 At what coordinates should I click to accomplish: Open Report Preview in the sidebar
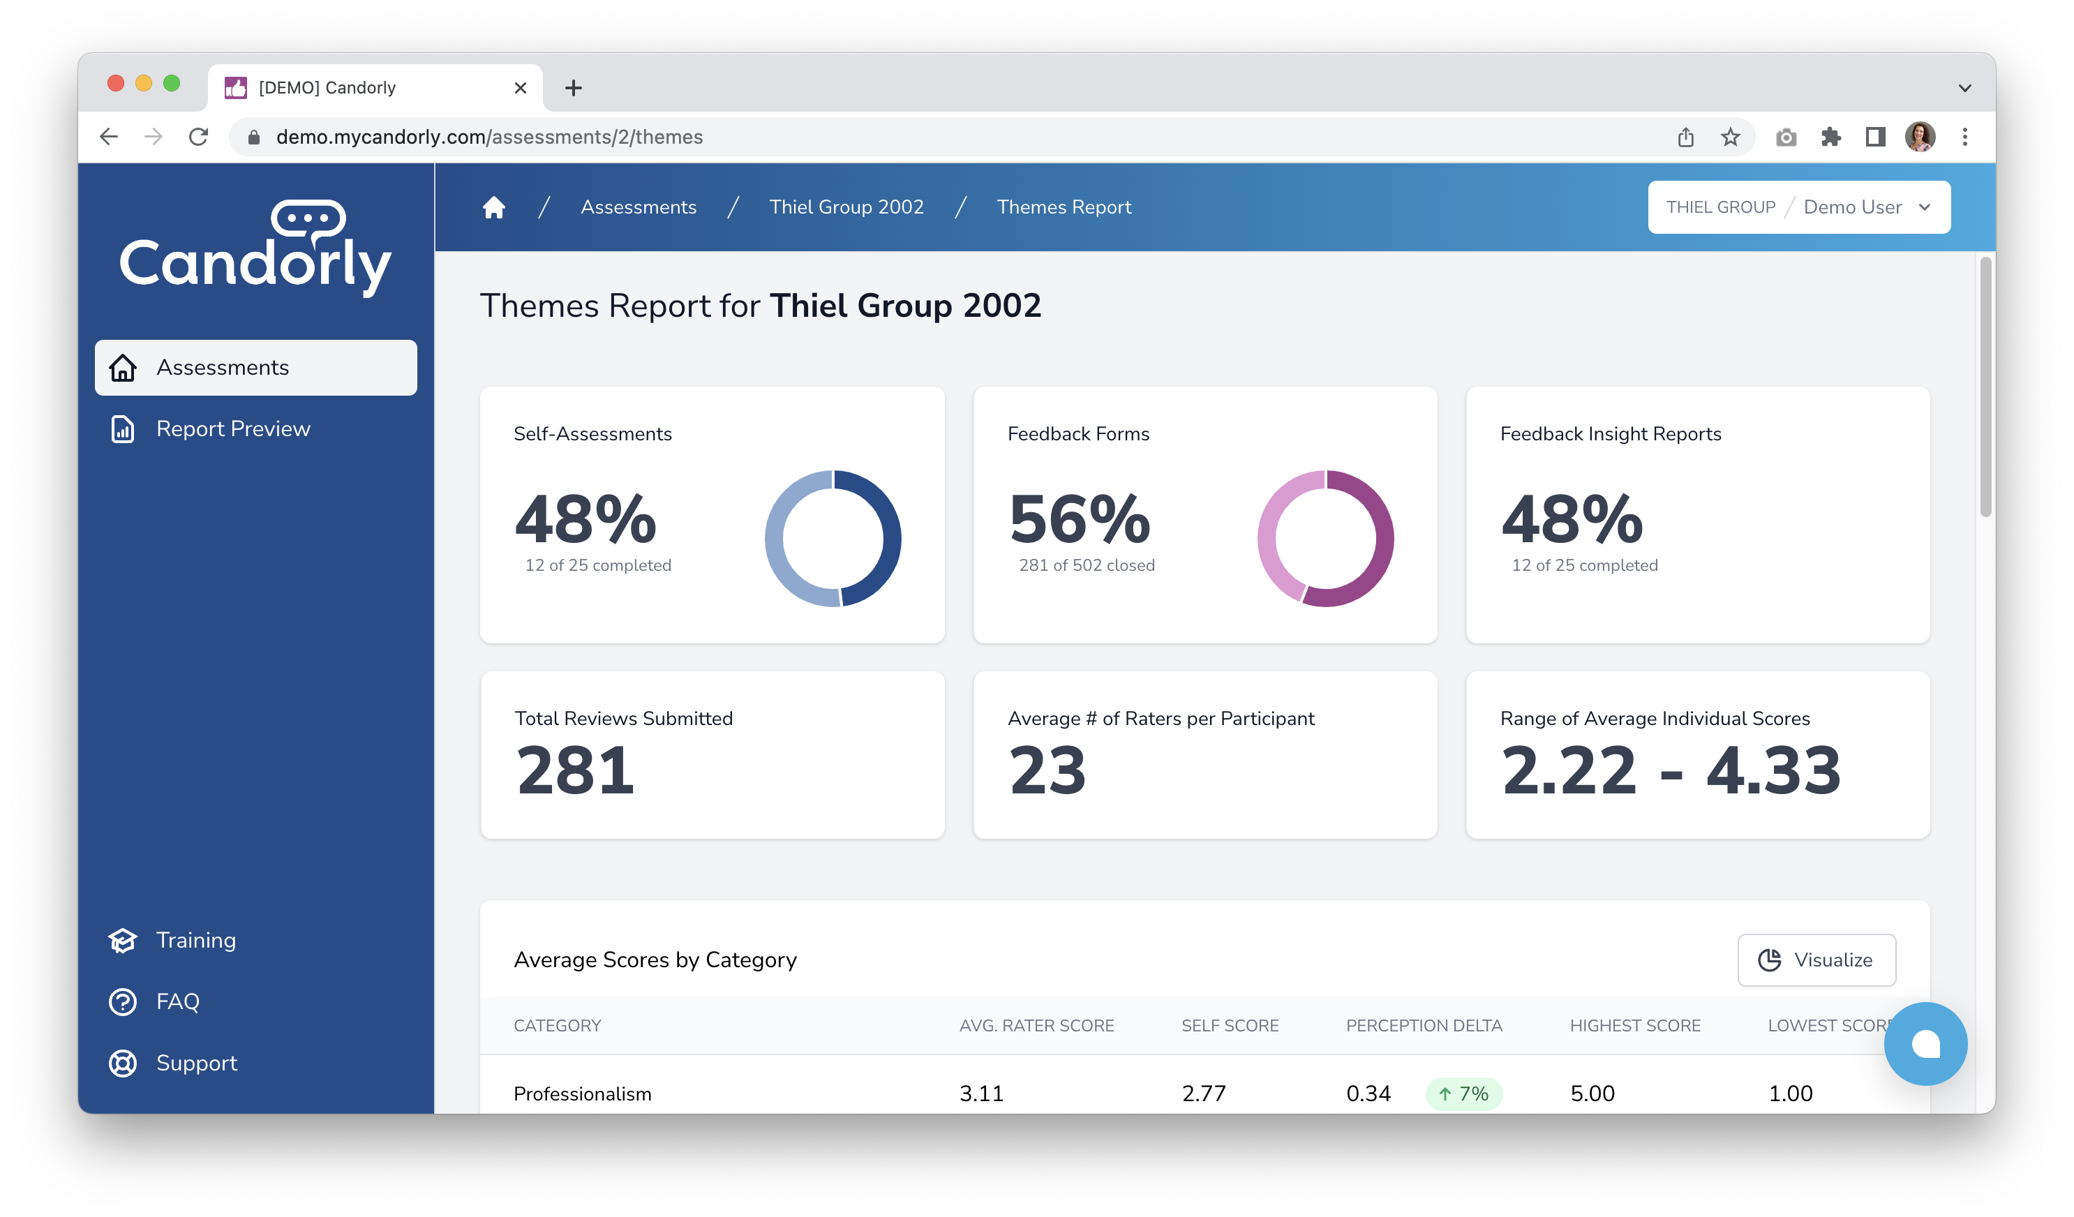[233, 428]
